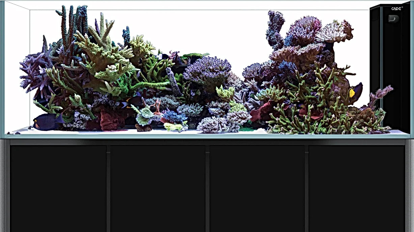Click the CADE logo on the overflow box
Image resolution: width=414 pixels, height=232 pixels.
396,9
